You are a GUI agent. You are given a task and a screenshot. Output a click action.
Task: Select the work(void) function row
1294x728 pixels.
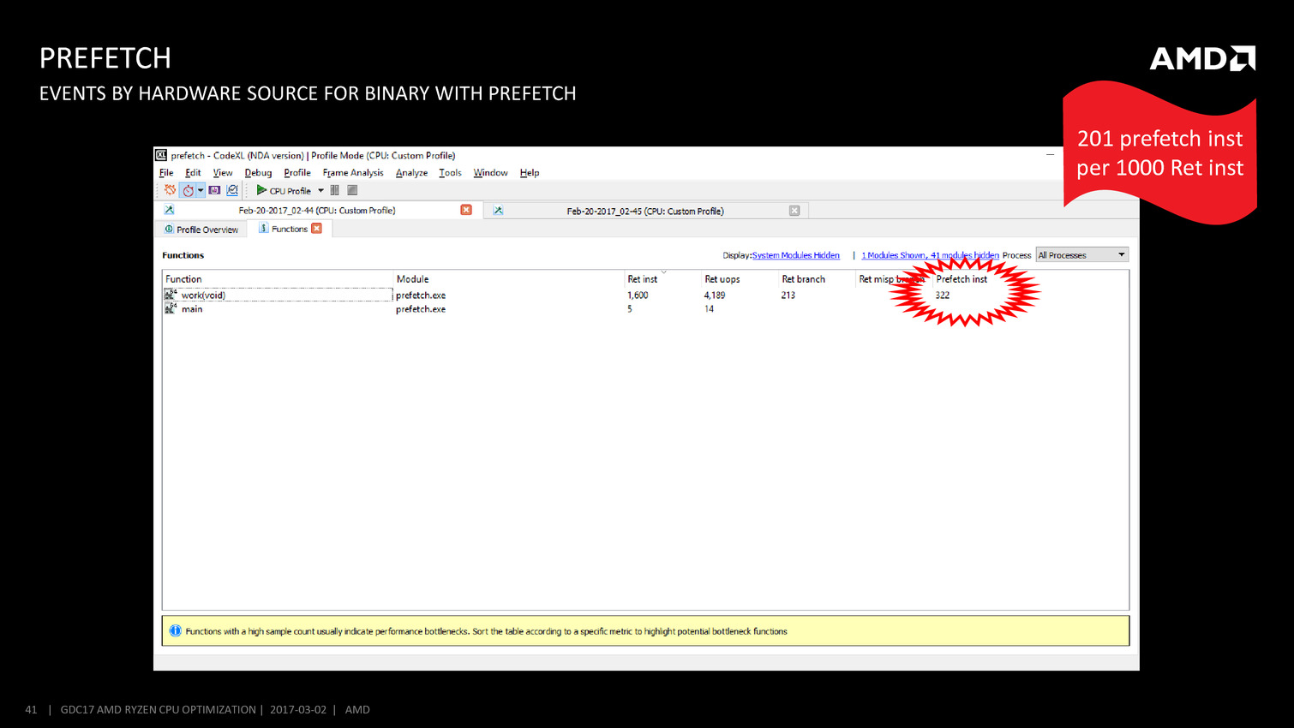(x=203, y=295)
